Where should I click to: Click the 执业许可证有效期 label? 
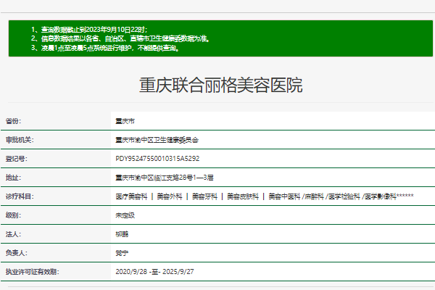click(x=33, y=272)
